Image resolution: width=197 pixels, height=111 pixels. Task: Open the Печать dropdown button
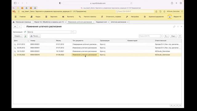tap(35, 36)
